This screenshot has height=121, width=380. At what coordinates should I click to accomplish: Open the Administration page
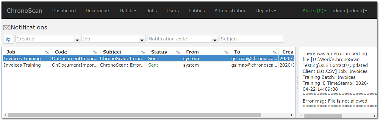[x=230, y=10]
